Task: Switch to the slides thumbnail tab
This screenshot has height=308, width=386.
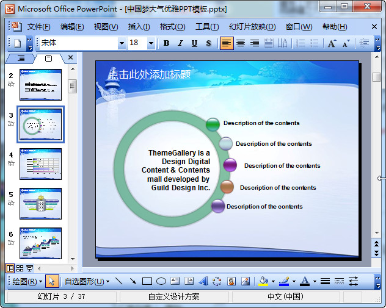Action: pos(48,59)
